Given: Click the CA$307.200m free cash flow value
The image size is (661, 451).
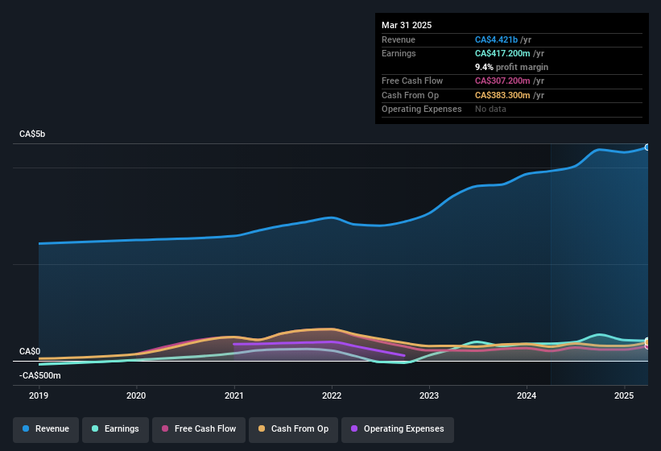Looking at the screenshot, I should pyautogui.click(x=502, y=81).
